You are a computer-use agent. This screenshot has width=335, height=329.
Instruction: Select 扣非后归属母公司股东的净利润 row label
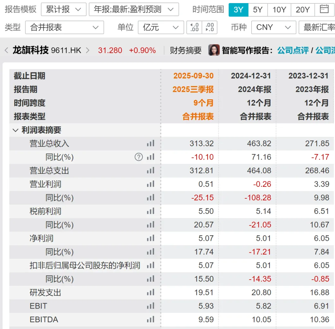click(x=85, y=265)
